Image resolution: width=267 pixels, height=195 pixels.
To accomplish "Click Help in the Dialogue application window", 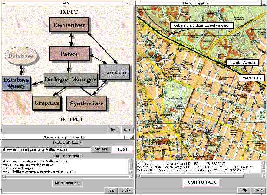I will coord(244,191).
